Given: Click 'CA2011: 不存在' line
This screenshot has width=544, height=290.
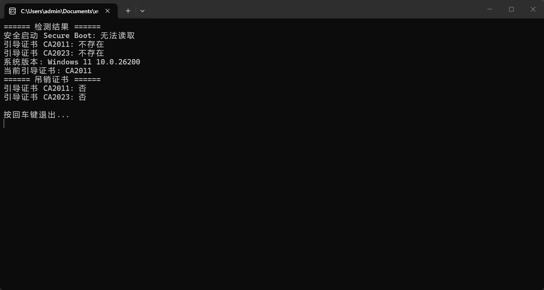Looking at the screenshot, I should 54,44.
